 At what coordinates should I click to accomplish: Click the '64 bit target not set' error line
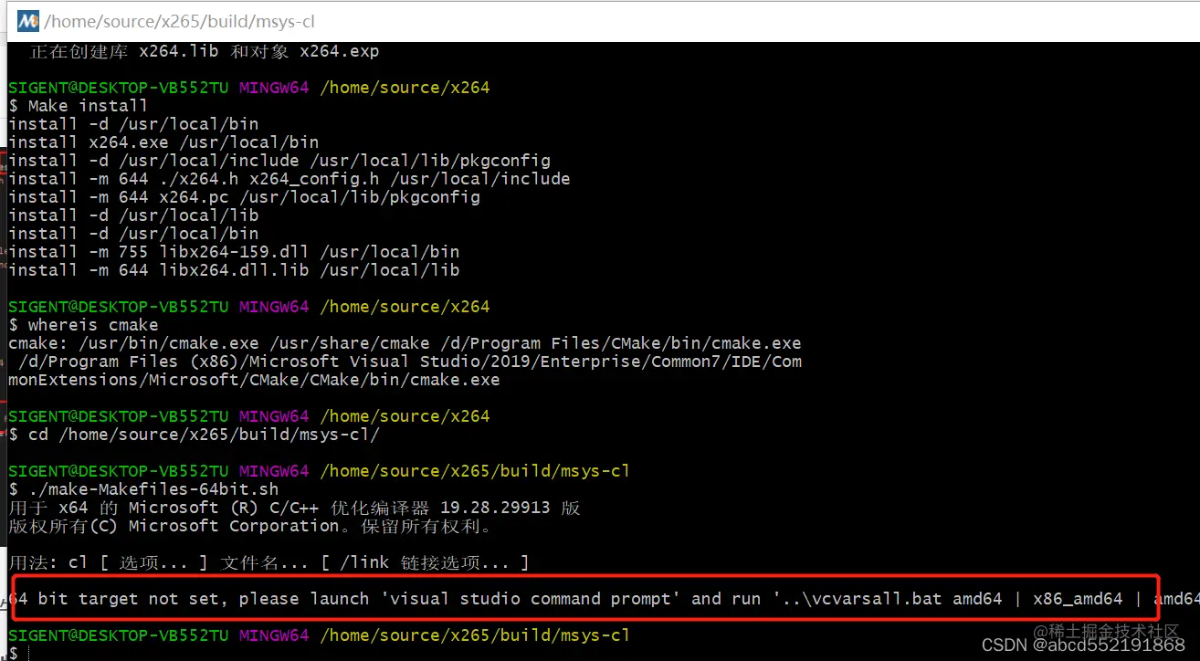[x=603, y=599]
